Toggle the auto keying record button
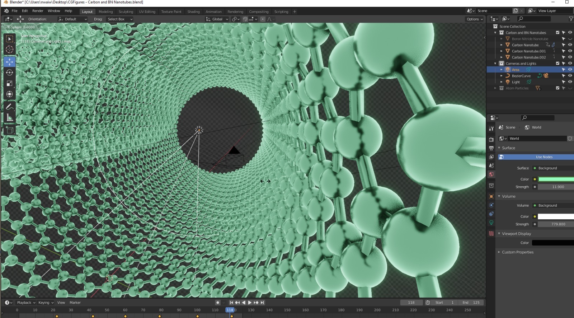 point(217,303)
